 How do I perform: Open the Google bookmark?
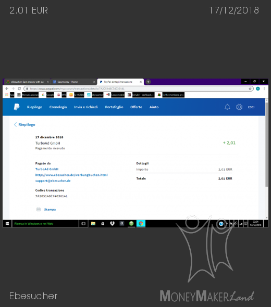click(48, 95)
